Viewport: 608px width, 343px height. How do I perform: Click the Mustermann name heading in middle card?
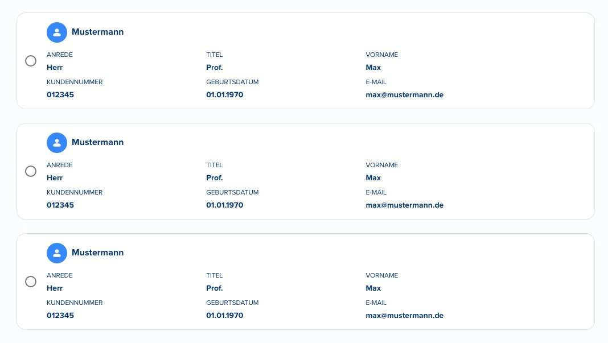pyautogui.click(x=98, y=142)
